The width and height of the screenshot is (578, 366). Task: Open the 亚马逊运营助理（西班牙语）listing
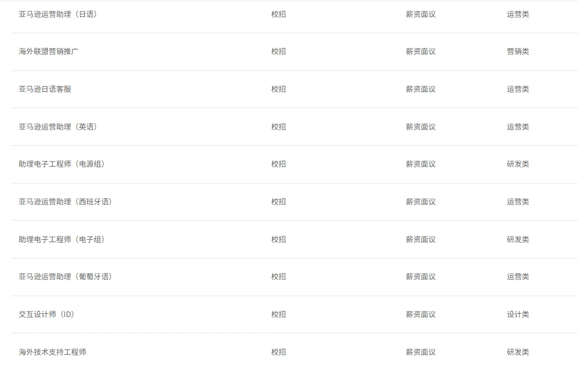click(65, 202)
